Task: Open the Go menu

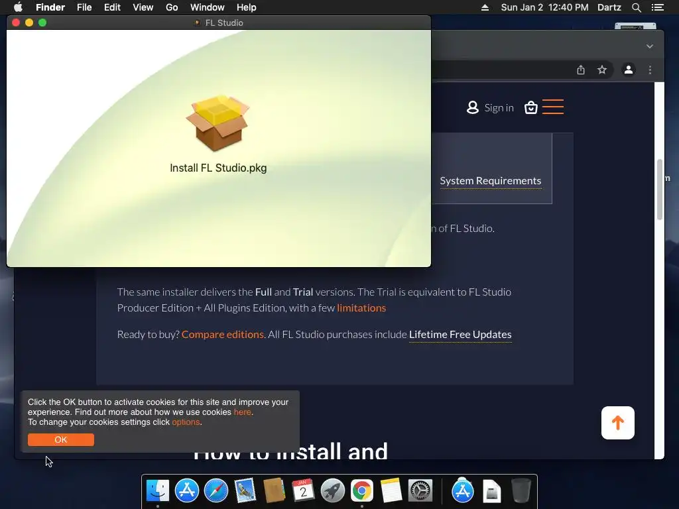Action: point(172,7)
